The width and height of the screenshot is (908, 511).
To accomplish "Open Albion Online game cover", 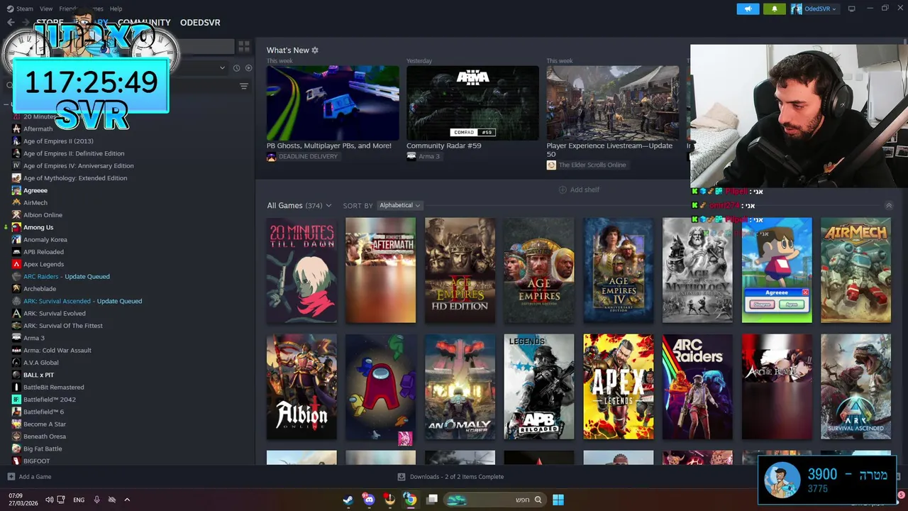I will click(301, 387).
